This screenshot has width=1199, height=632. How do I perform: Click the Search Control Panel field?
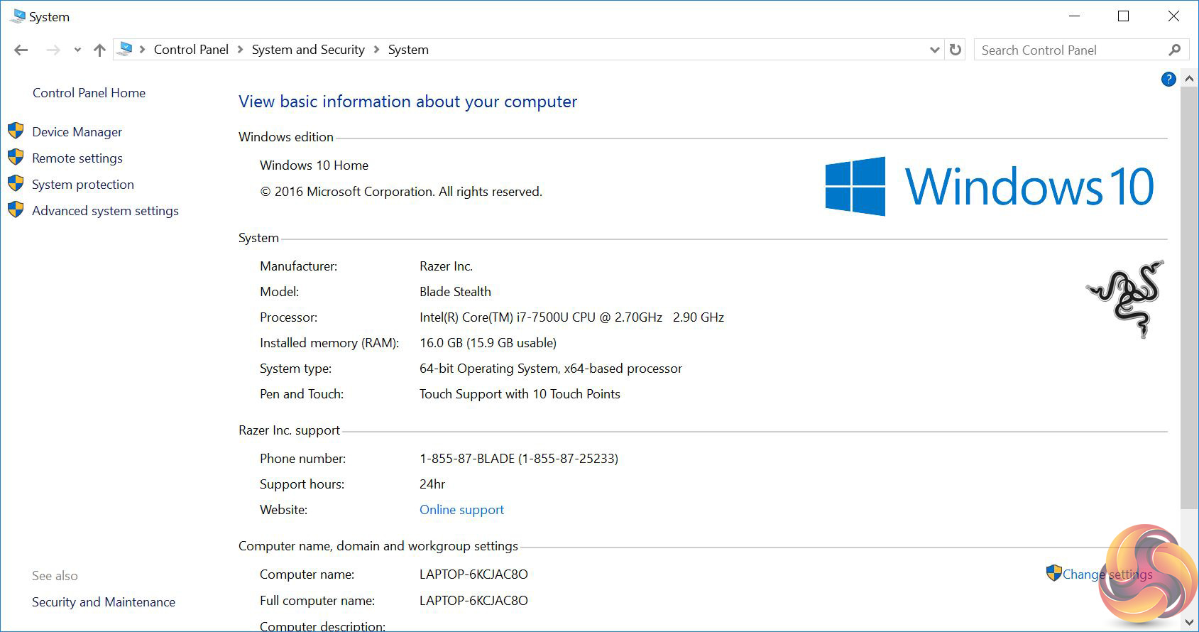click(x=1068, y=50)
